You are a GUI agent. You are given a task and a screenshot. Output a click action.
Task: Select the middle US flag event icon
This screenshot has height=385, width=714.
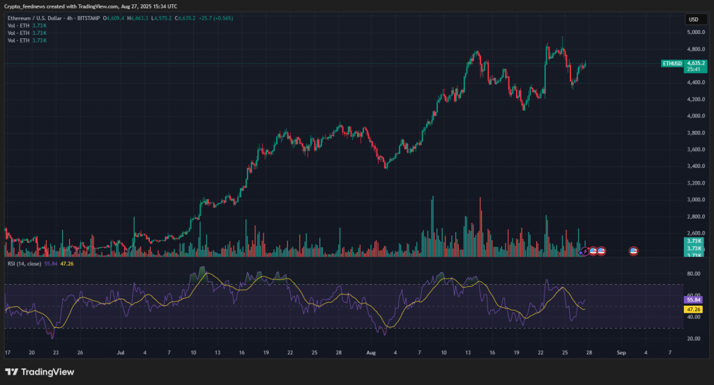[601, 251]
